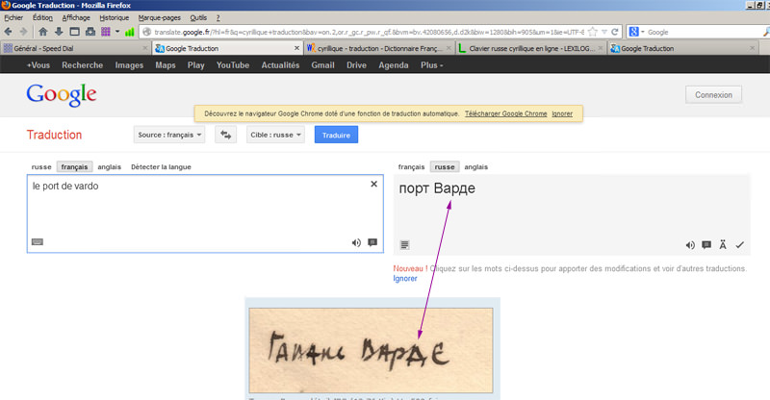
Task: Open the purple Speed Dial grid icon
Action: pyautogui.click(x=106, y=32)
